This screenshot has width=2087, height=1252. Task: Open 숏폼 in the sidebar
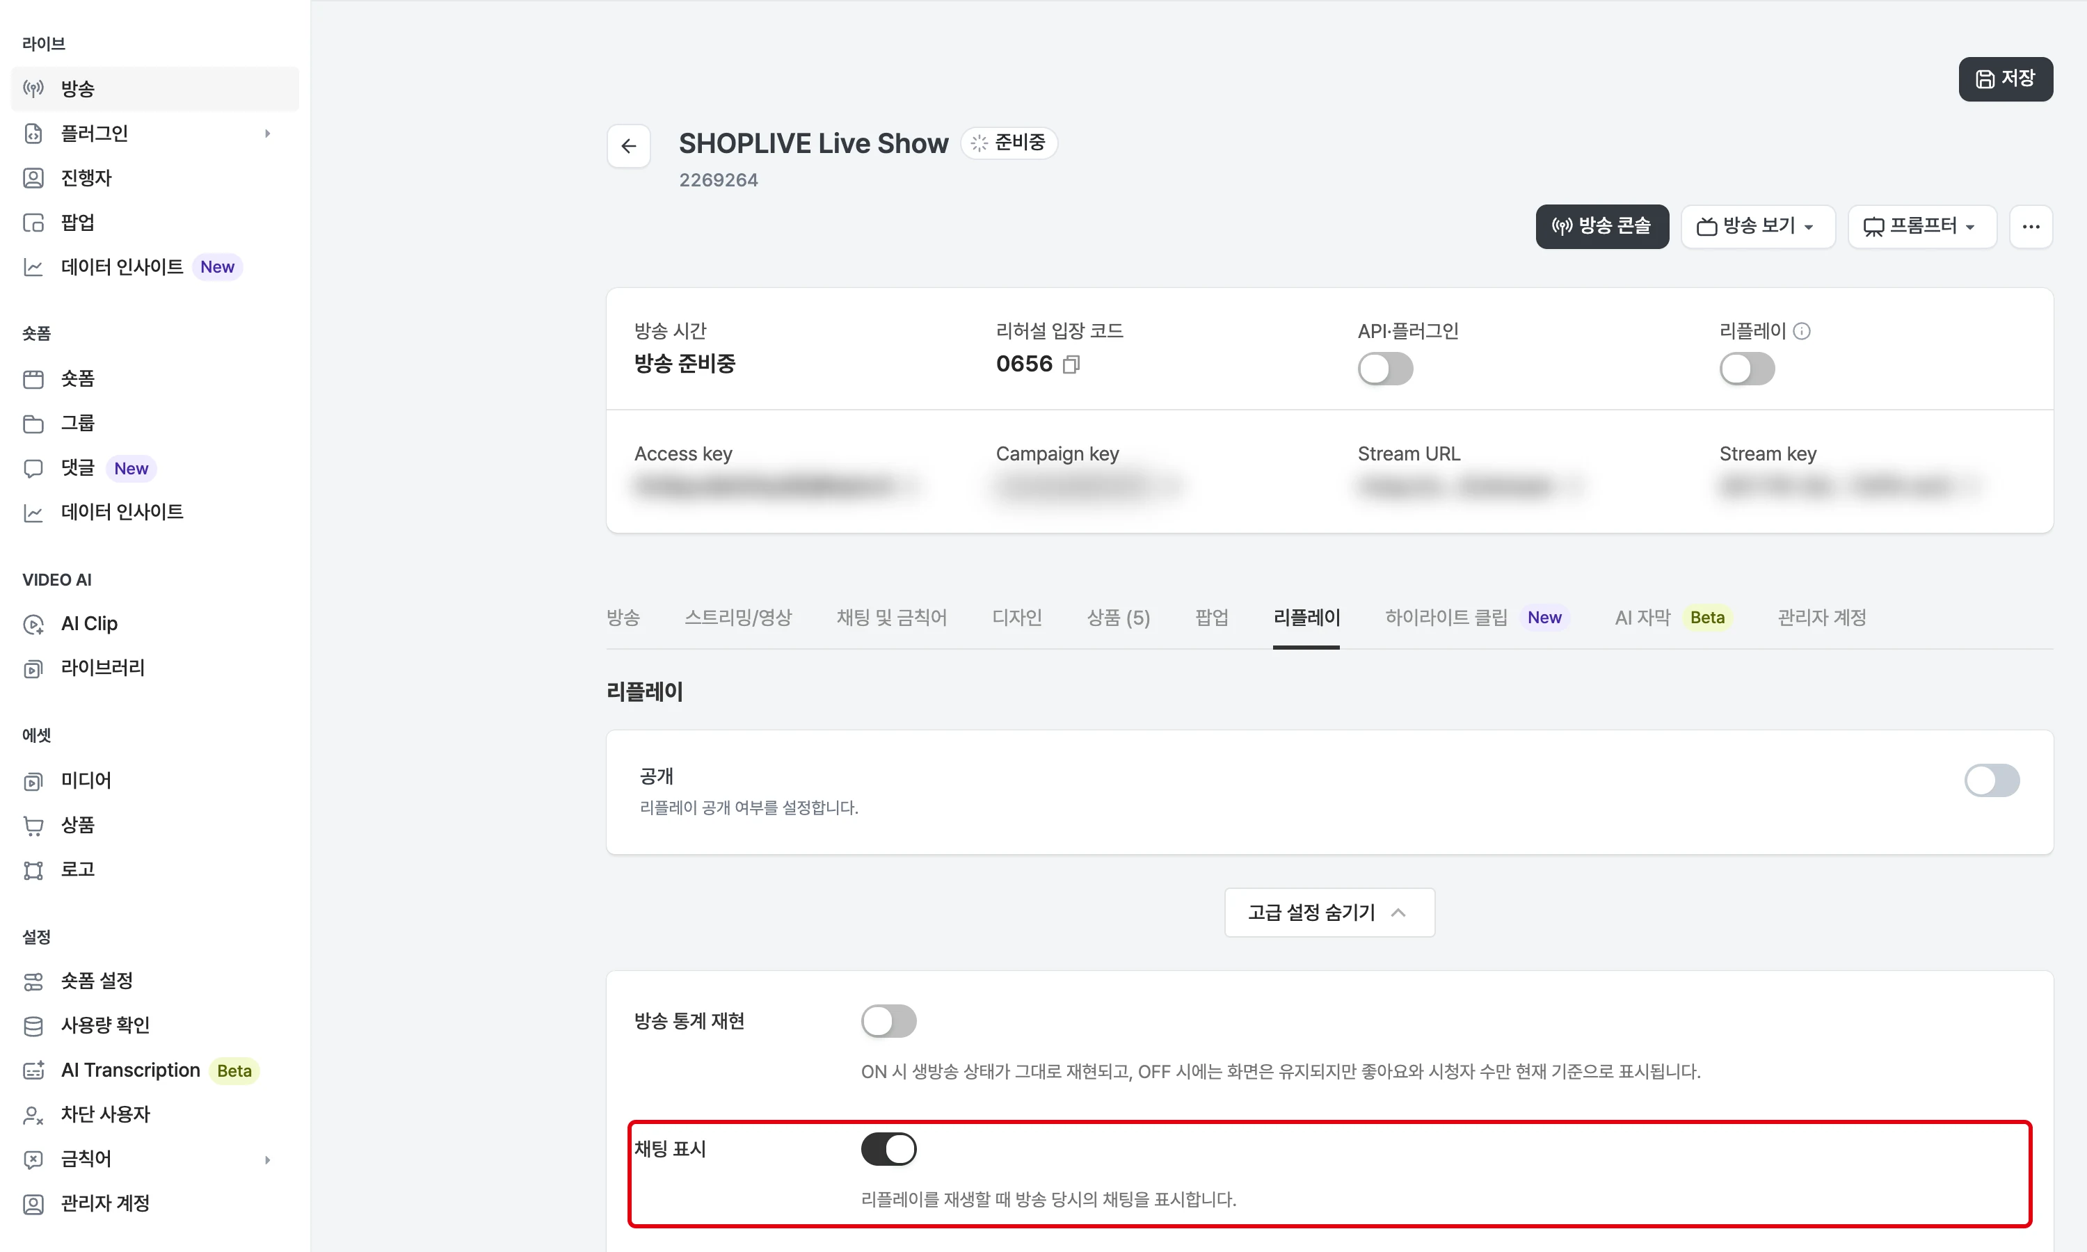155,379
